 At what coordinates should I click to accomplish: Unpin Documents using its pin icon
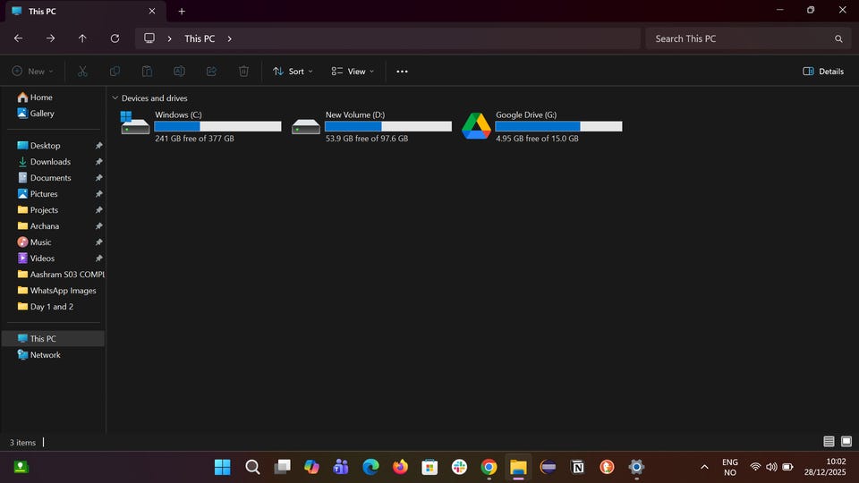[x=99, y=178]
